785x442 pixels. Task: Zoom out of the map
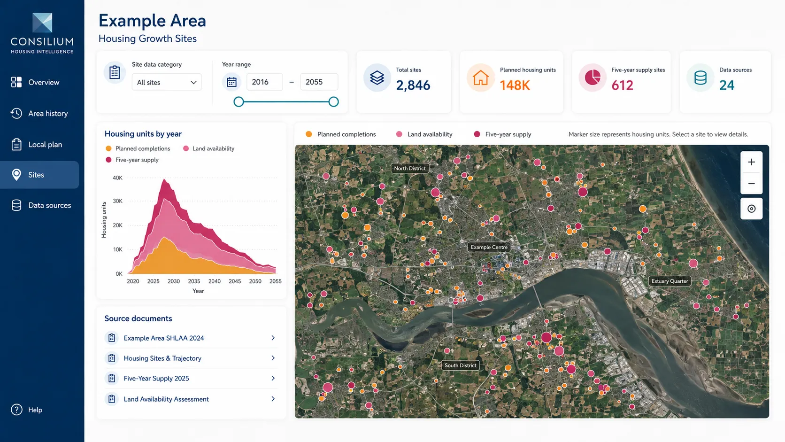coord(751,184)
